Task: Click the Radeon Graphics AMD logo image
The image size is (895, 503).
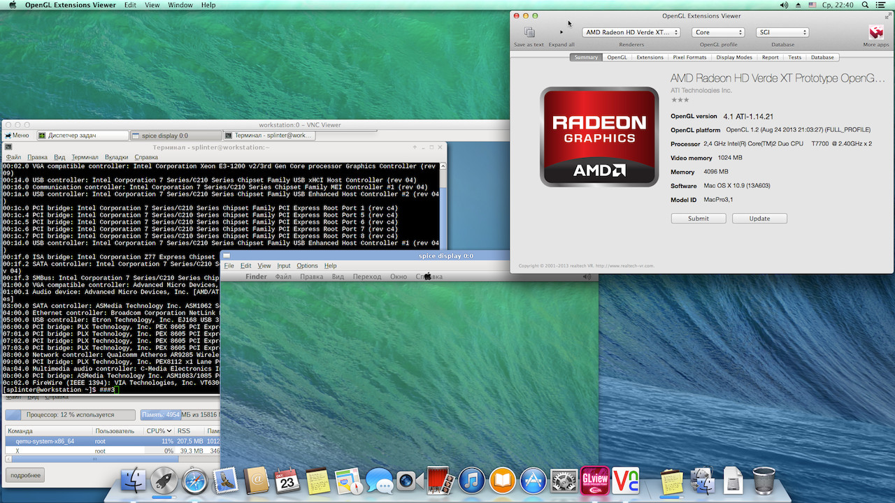Action: (x=599, y=137)
